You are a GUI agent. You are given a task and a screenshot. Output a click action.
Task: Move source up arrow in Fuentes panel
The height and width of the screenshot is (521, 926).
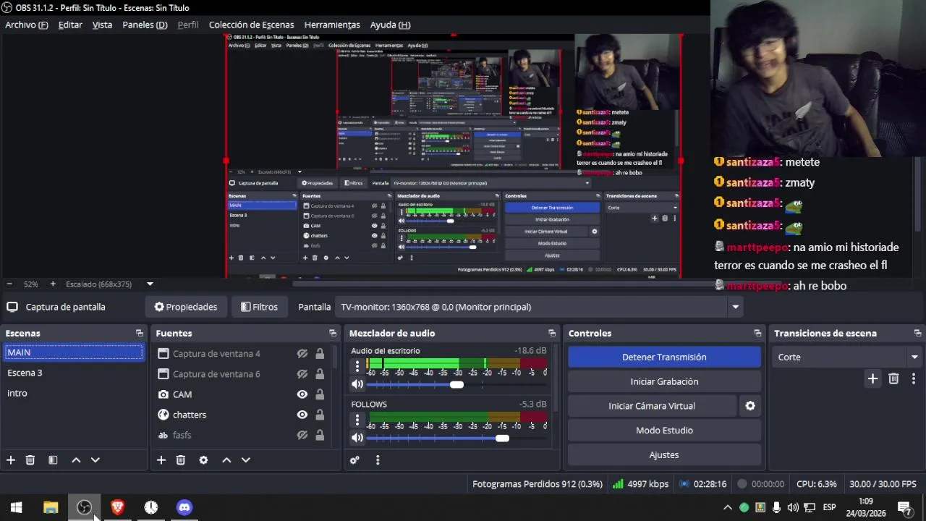coord(226,460)
